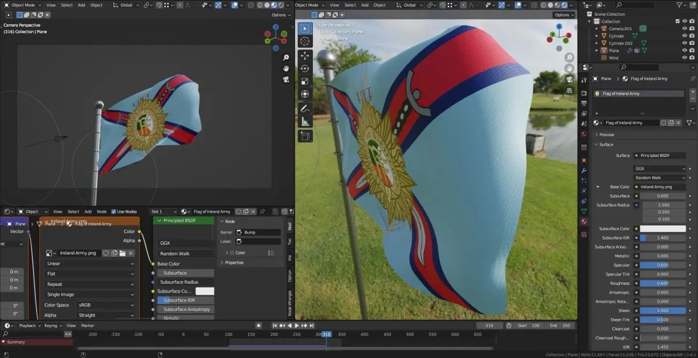Hide Cylinder.002 via eye icon
The width and height of the screenshot is (698, 358).
pos(685,43)
